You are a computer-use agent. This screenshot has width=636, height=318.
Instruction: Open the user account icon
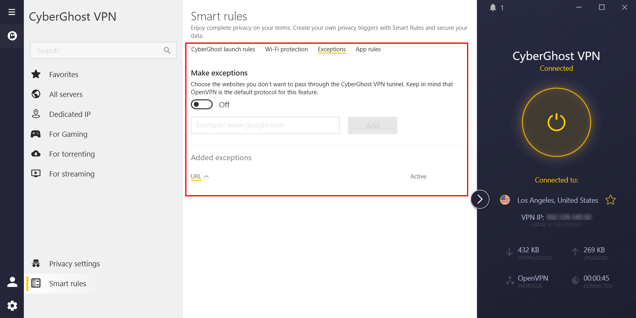pos(12,282)
